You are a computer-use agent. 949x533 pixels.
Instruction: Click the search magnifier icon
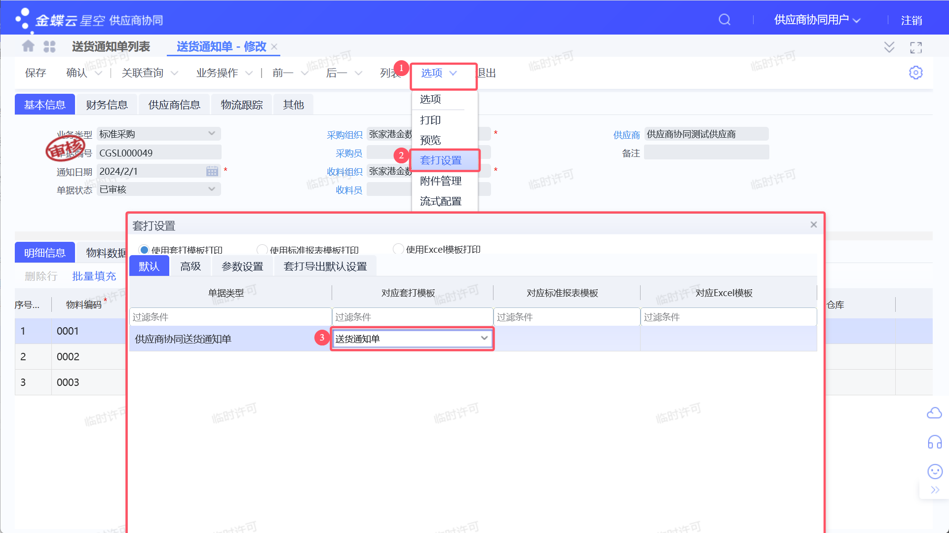tap(724, 20)
